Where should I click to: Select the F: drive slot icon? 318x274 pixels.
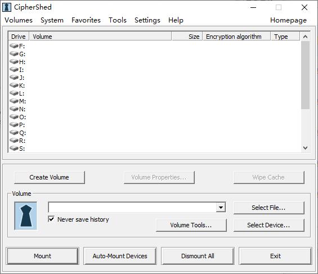[14, 46]
